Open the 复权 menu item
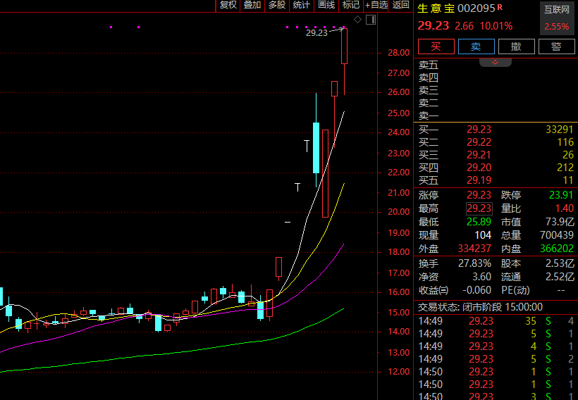 pos(228,5)
